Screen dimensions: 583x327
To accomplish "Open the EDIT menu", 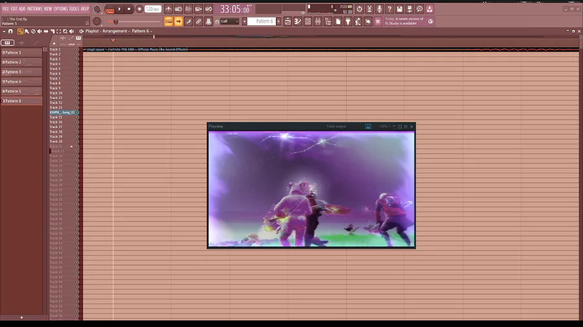I will [14, 8].
